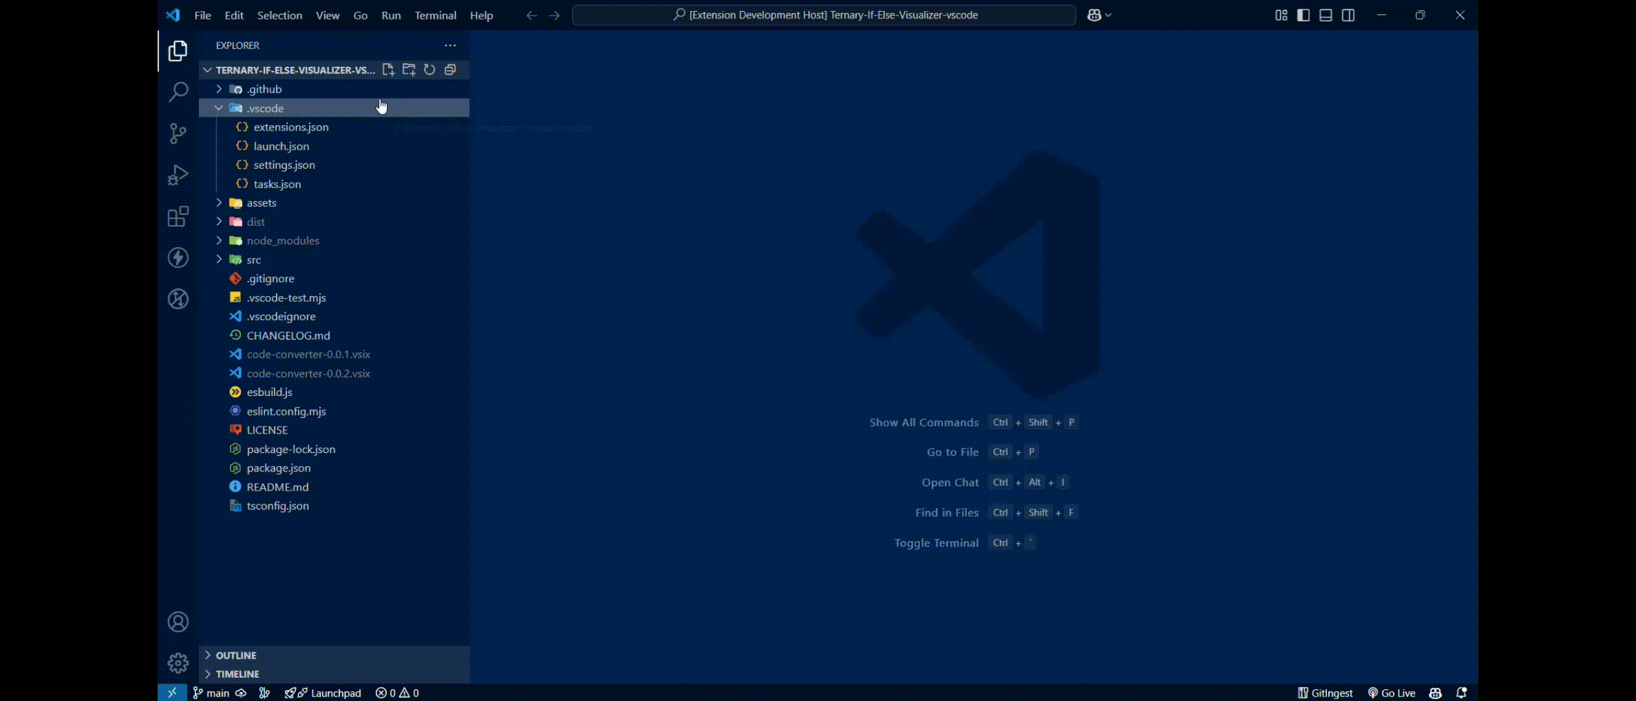
Task: Click GitIngest in status bar
Action: click(x=1325, y=693)
